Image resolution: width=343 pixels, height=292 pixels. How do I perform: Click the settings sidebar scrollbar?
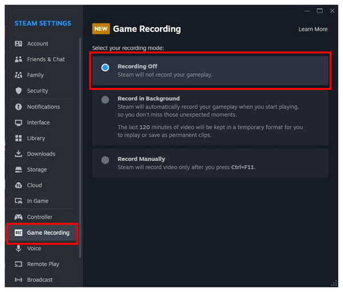80,148
